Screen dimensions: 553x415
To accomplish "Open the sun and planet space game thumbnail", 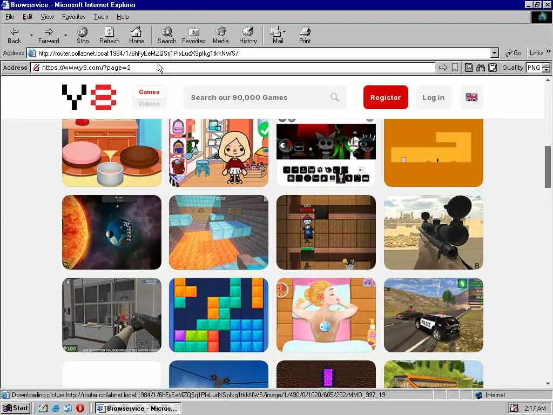I will (112, 232).
